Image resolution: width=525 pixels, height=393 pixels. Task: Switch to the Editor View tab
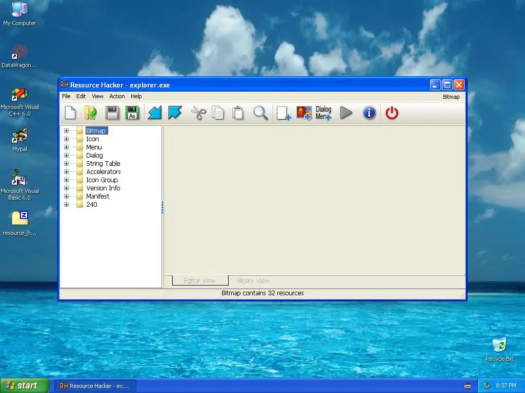click(200, 281)
